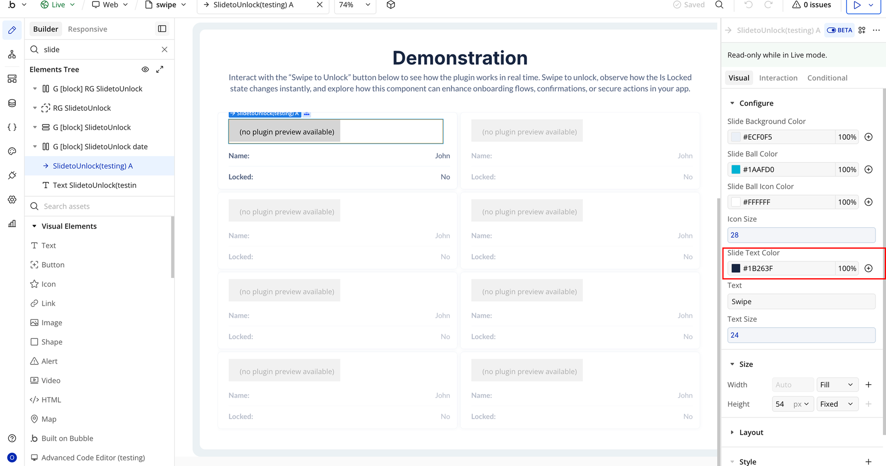
Task: Open the three-dot more options menu
Action: (x=876, y=30)
